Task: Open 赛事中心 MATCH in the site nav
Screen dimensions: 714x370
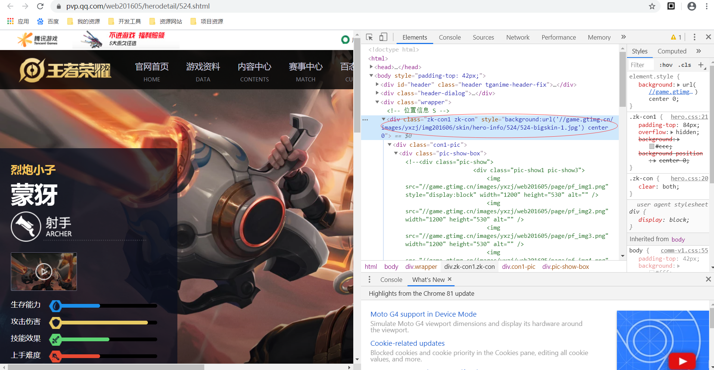Action: (x=305, y=71)
